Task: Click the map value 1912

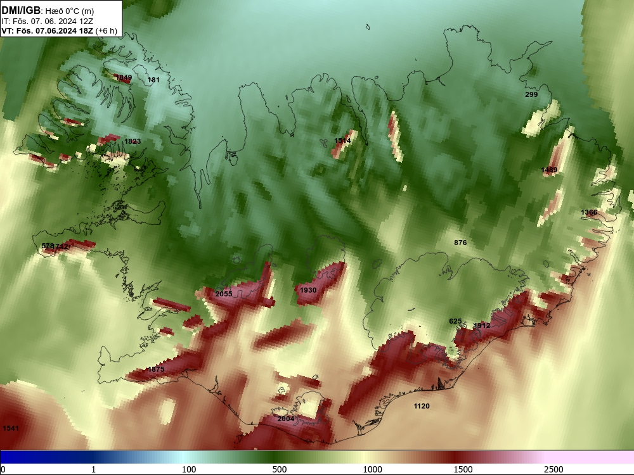Action: (482, 325)
